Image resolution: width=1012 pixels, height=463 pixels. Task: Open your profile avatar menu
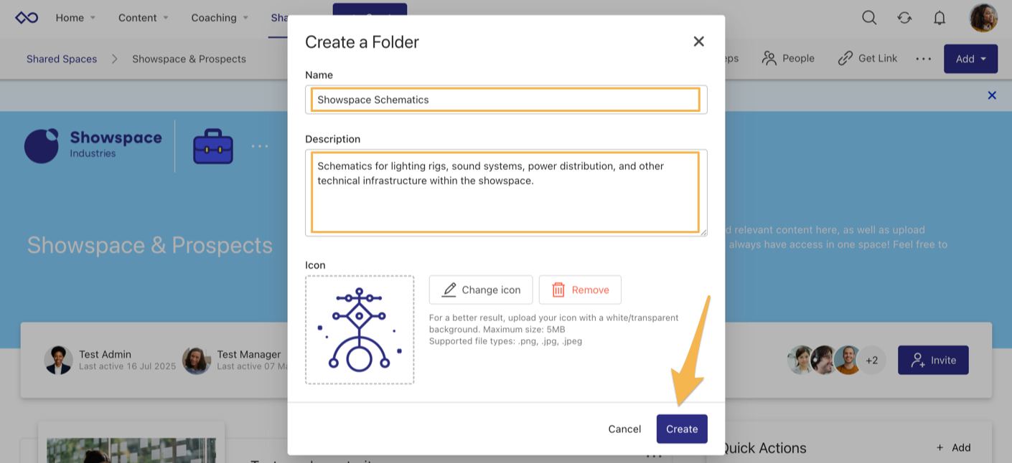click(983, 17)
